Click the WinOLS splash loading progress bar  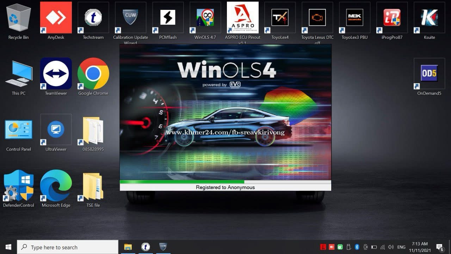[x=225, y=182]
